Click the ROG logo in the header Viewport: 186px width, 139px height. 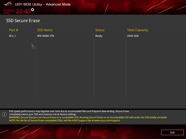(x=8, y=4)
